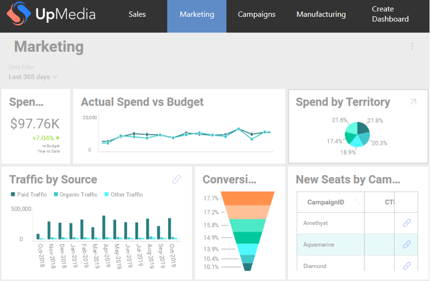The height and width of the screenshot is (281, 430).
Task: Open the Sales dashboard tab
Action: (137, 15)
